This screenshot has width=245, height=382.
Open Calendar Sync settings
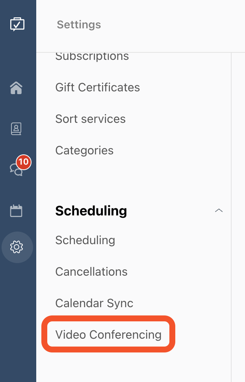pos(95,303)
